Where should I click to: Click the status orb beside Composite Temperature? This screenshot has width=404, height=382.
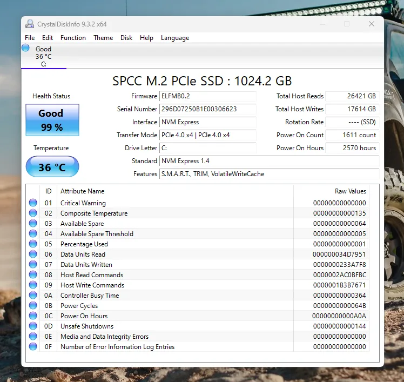tap(33, 213)
